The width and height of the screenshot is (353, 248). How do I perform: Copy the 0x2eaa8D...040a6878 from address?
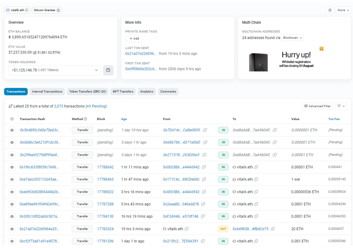(x=203, y=204)
